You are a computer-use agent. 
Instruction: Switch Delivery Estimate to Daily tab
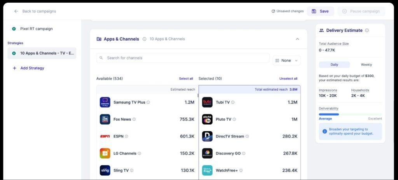click(334, 65)
